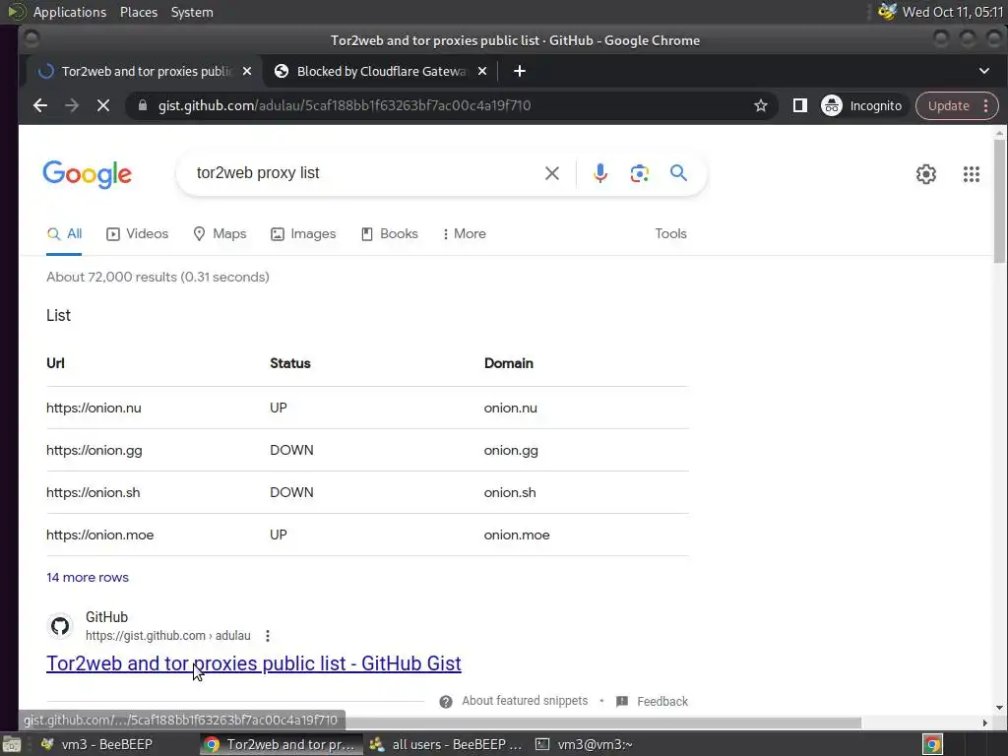This screenshot has width=1008, height=756.
Task: Switch to all users - BeeBEEP taskbar window
Action: (446, 745)
